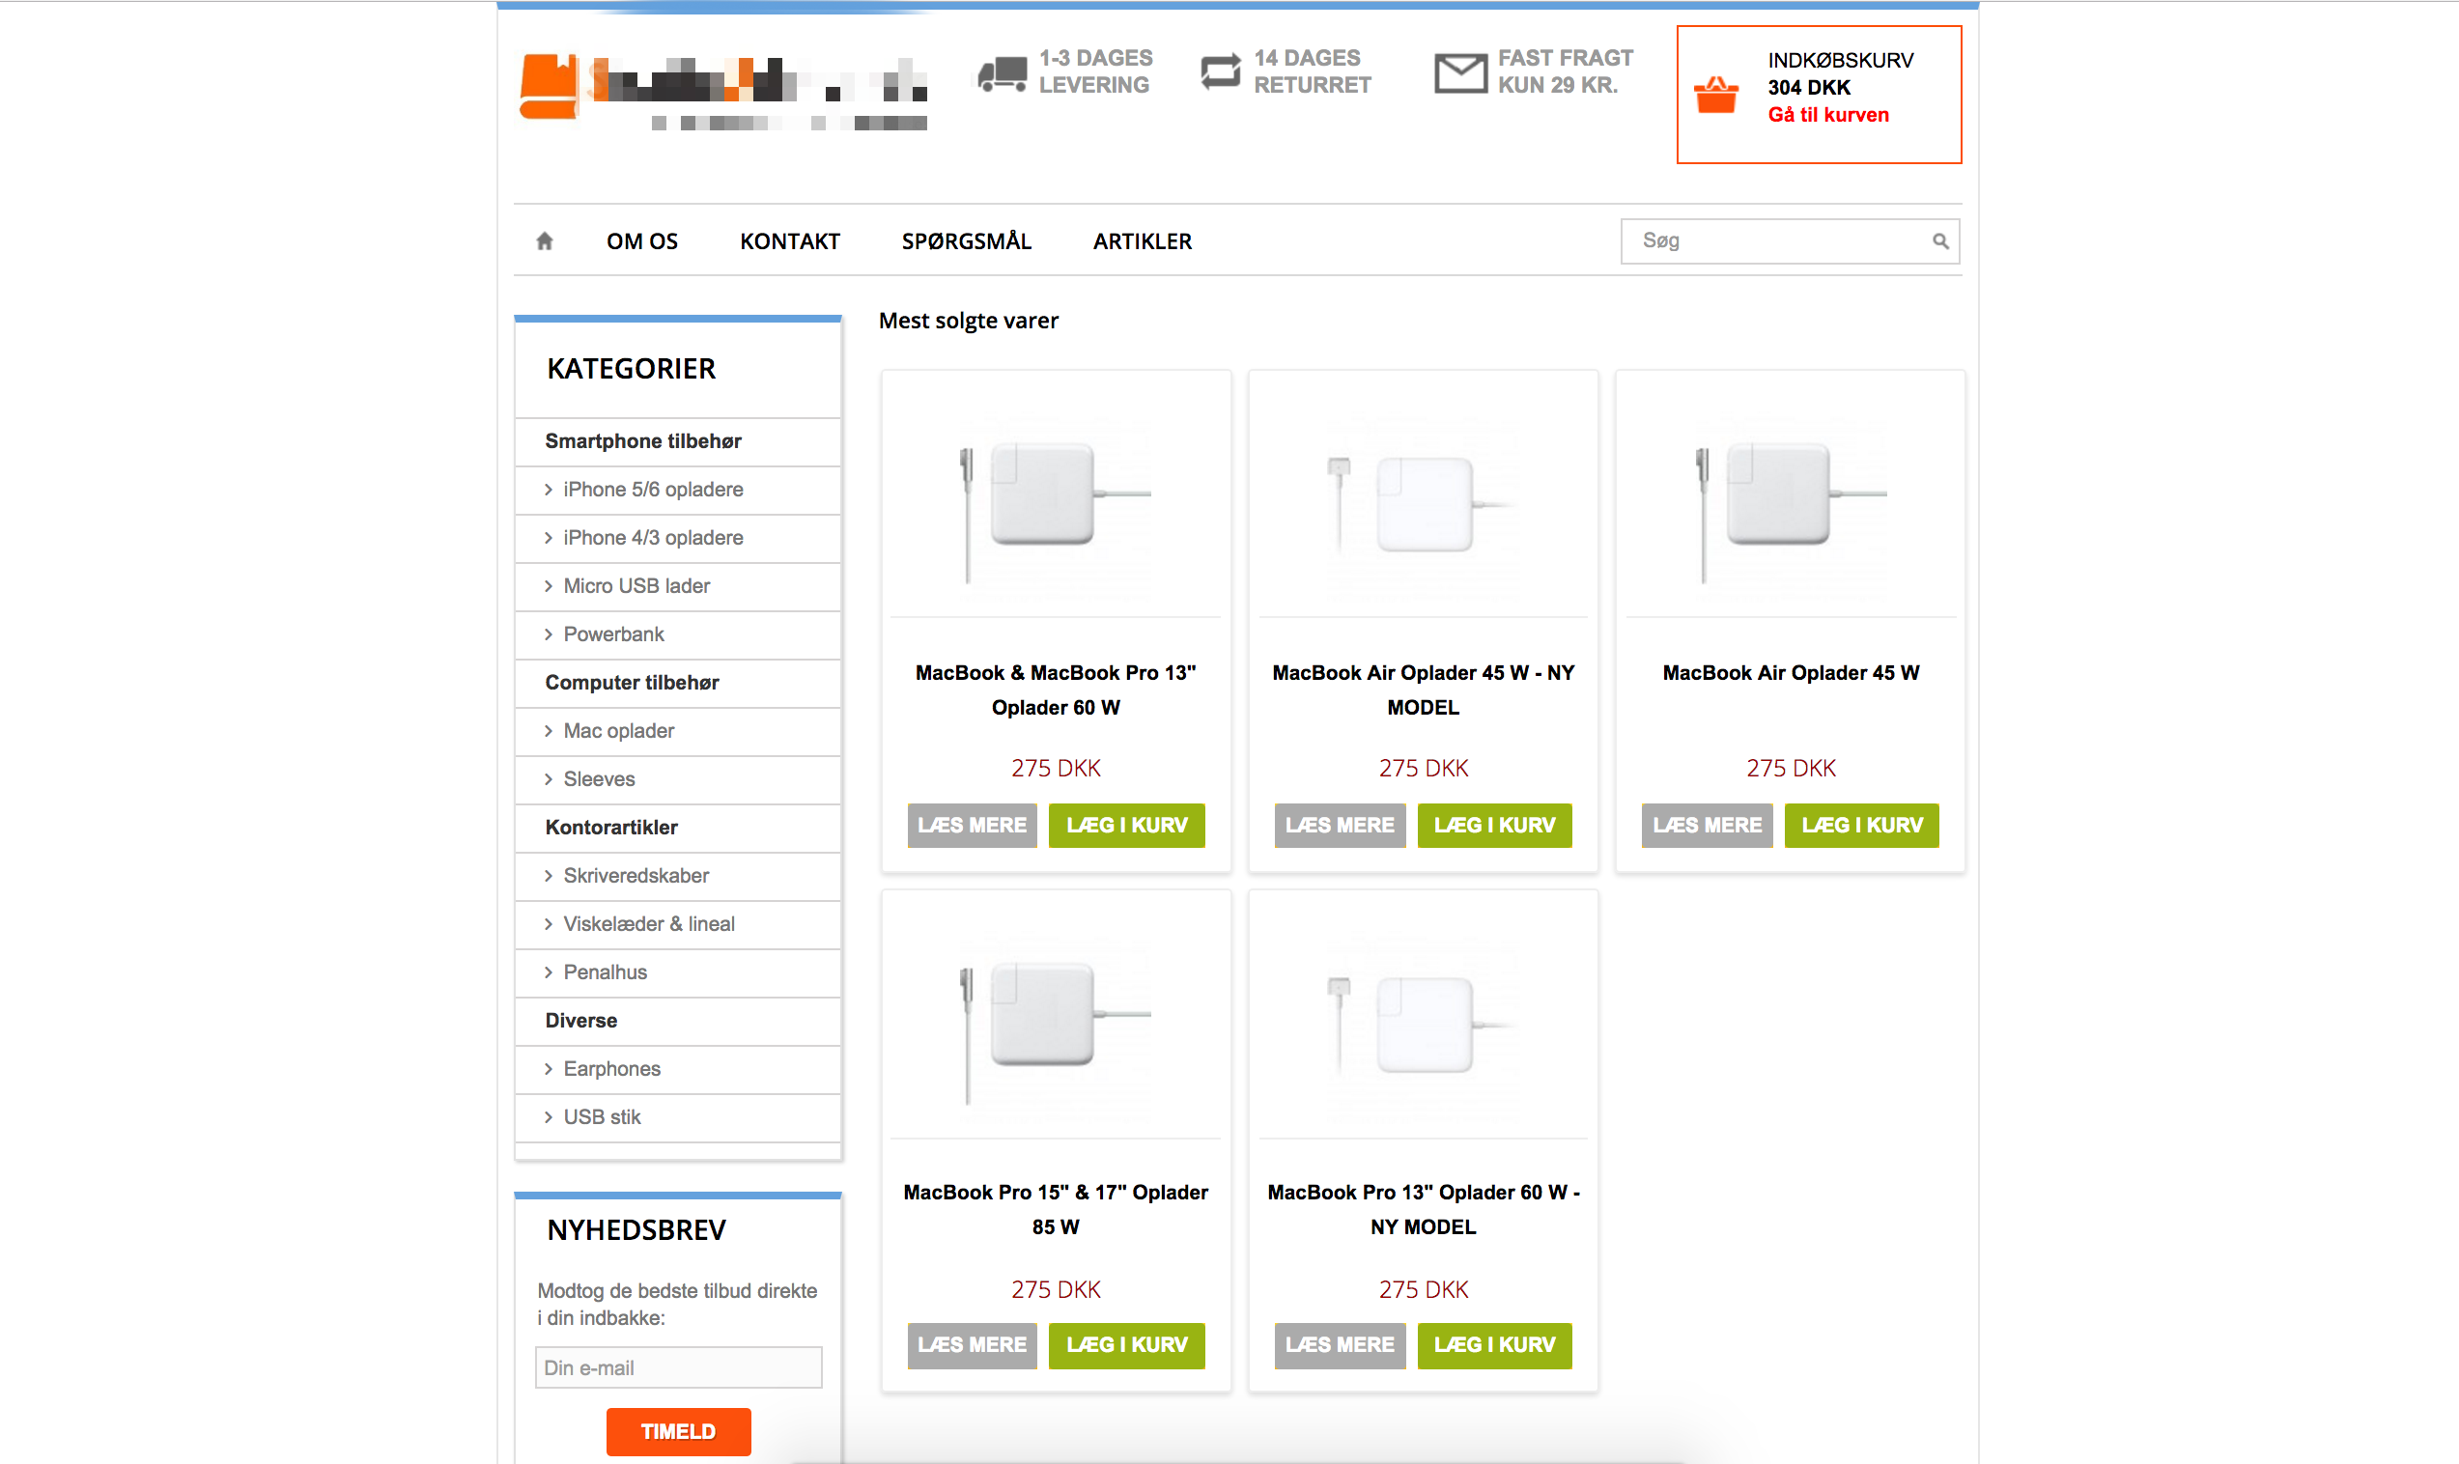2459x1464 pixels.
Task: Go to the ARTIKLER page
Action: [1142, 241]
